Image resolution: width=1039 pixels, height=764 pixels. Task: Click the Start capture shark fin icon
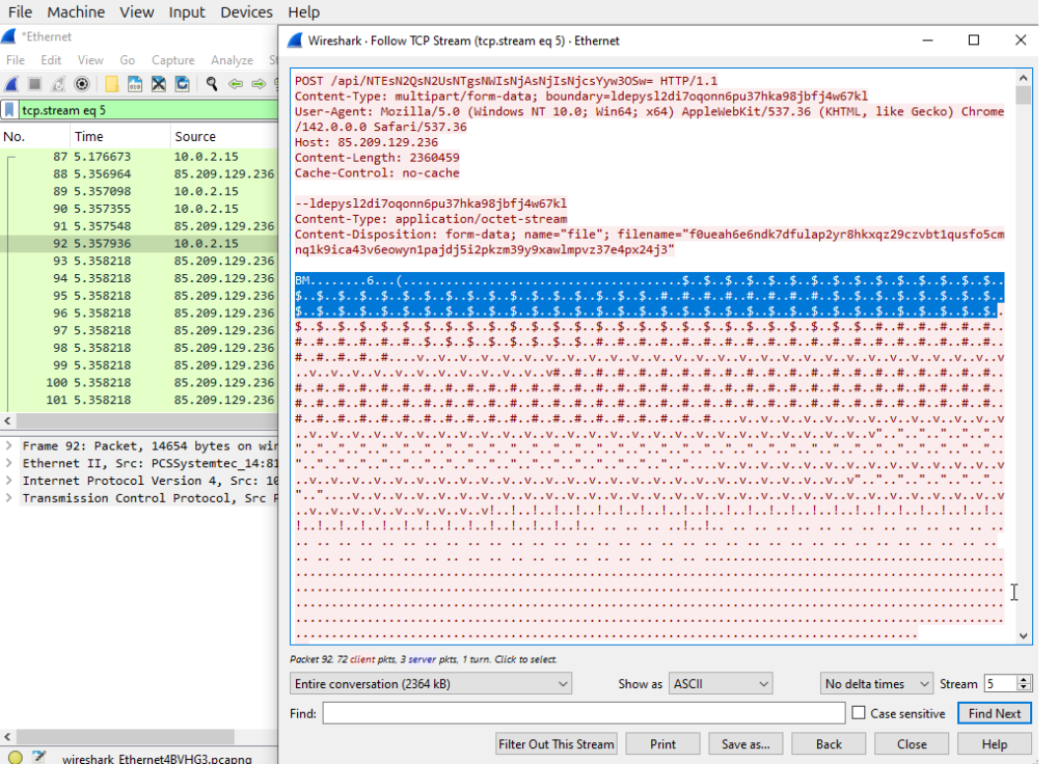9,85
